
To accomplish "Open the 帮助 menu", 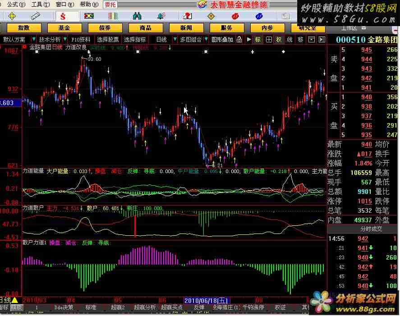I will point(89,5).
